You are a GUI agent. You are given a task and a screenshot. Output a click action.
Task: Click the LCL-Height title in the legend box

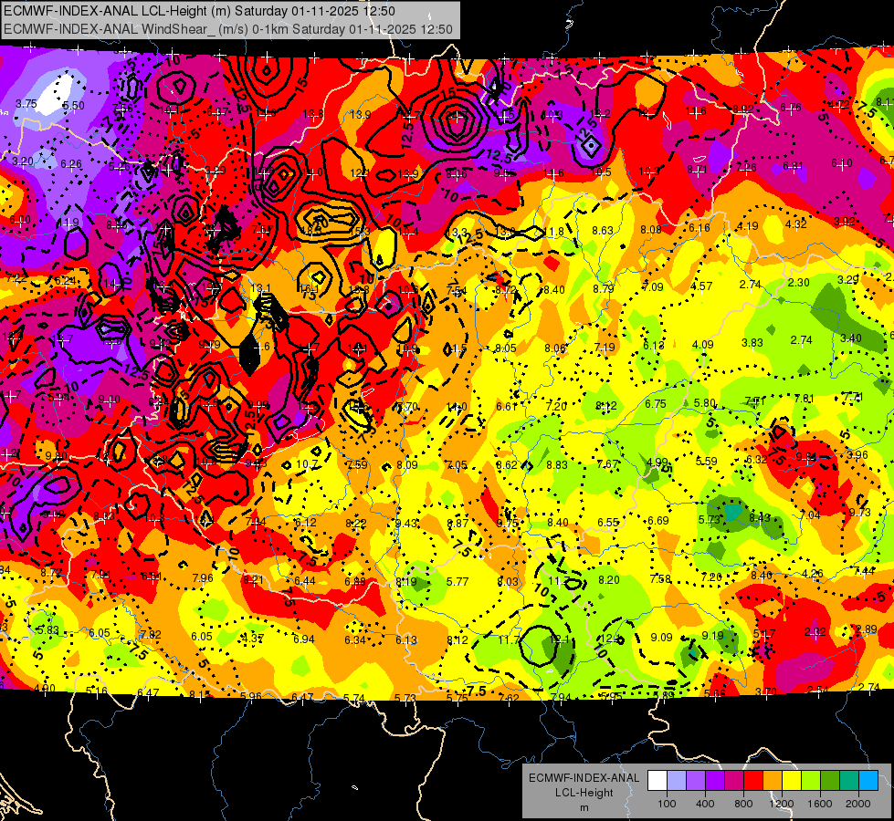pos(584,793)
